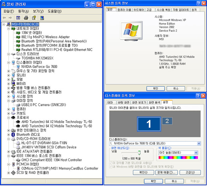Viewport: 207px width, 186px height.
Task: Click the first AMD Turion TL-50 processor icon
Action: tap(18, 122)
